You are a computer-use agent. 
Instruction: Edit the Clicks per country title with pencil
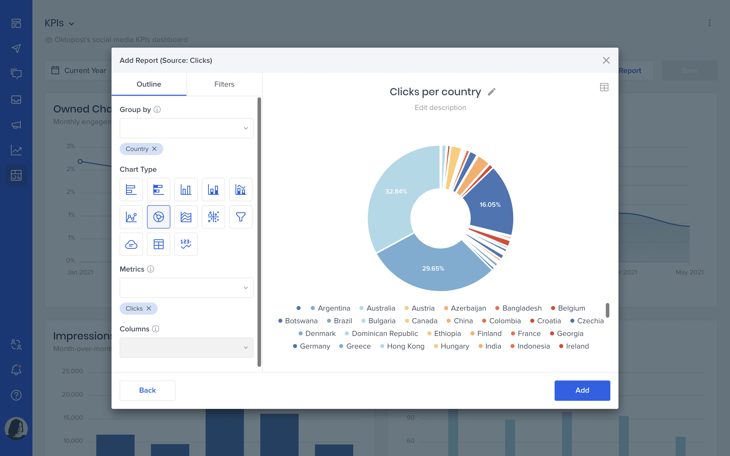point(492,91)
